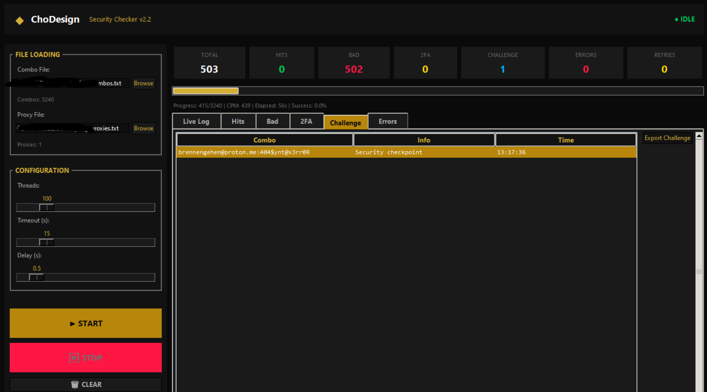Switch to the Live Log tab
Viewport: 707px width, 392px height.
(x=196, y=121)
